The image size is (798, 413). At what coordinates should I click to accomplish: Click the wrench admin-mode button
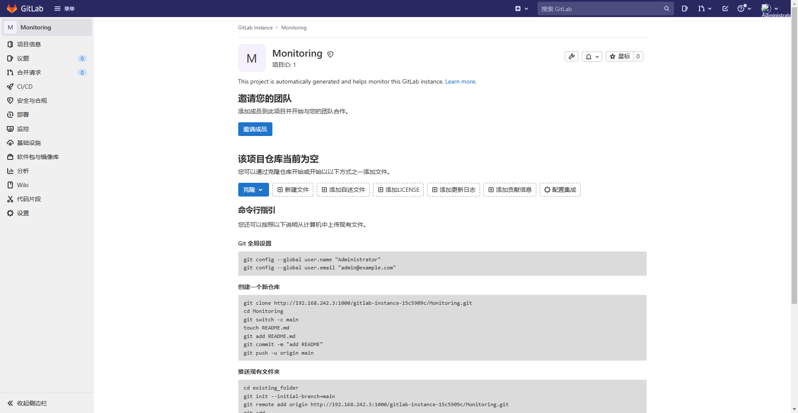(x=572, y=56)
